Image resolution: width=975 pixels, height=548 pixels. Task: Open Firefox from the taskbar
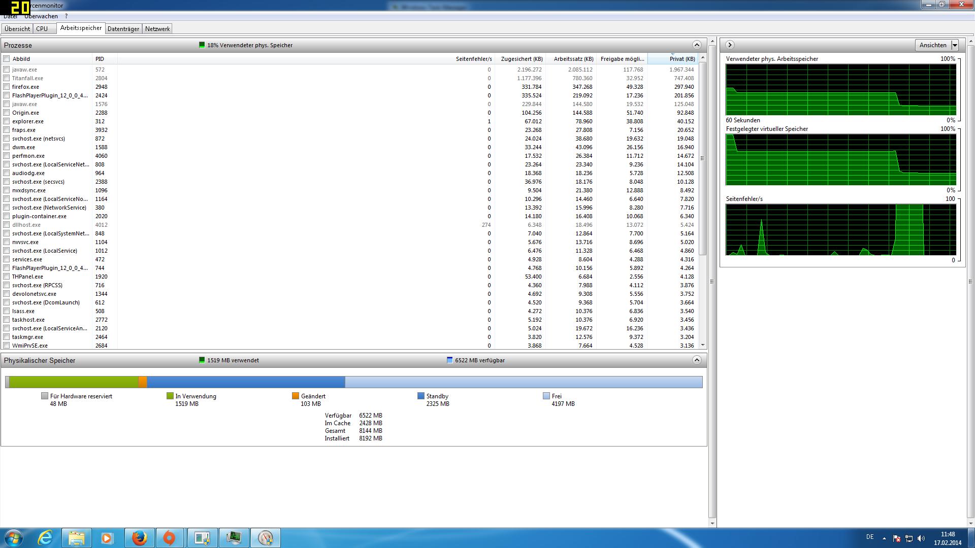(139, 538)
